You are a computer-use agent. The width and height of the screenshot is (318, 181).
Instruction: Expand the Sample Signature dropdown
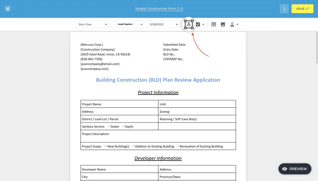pos(141,24)
